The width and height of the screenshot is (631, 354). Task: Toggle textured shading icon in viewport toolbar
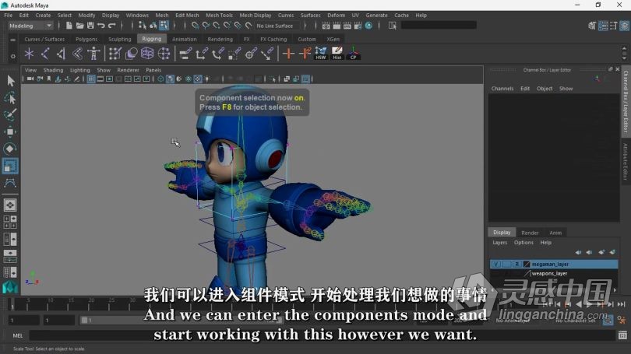pyautogui.click(x=198, y=79)
